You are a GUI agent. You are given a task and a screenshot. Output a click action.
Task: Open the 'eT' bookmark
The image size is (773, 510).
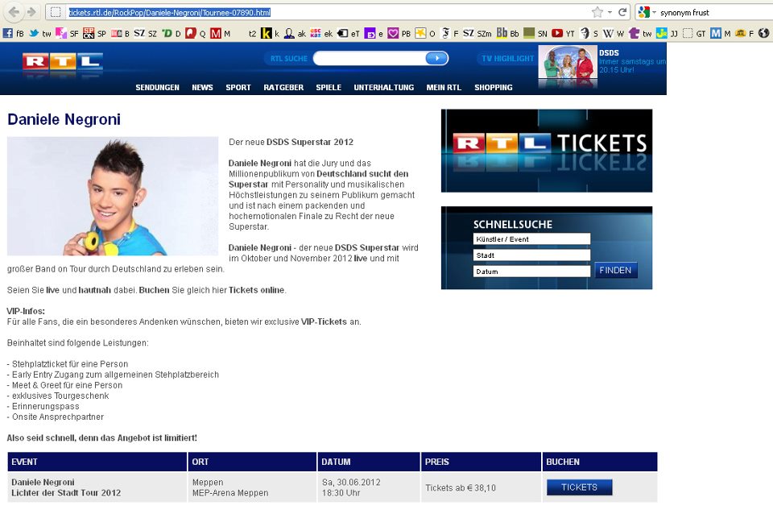[348, 34]
